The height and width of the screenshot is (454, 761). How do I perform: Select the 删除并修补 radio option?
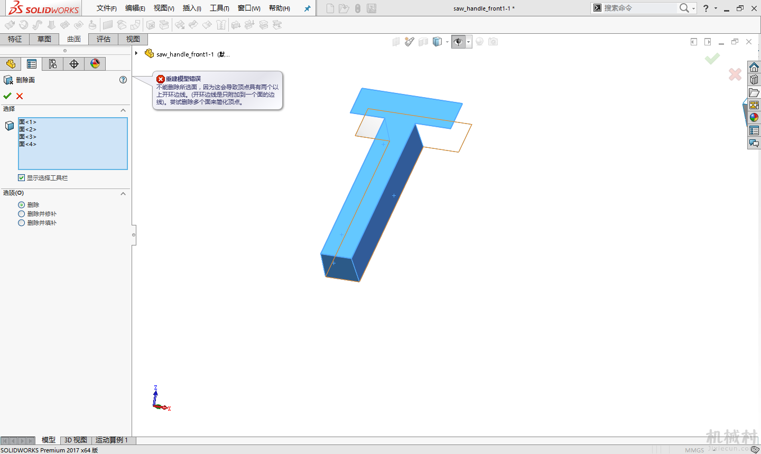[x=21, y=214]
